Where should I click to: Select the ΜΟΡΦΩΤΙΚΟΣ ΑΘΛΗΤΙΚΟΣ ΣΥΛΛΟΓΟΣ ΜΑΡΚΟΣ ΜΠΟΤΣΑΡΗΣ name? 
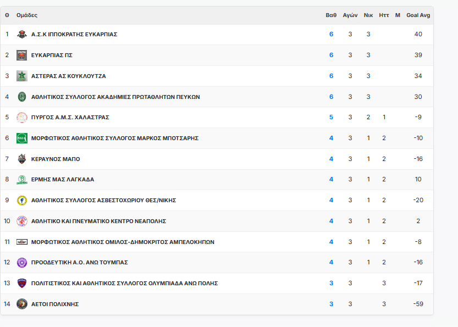click(115, 138)
